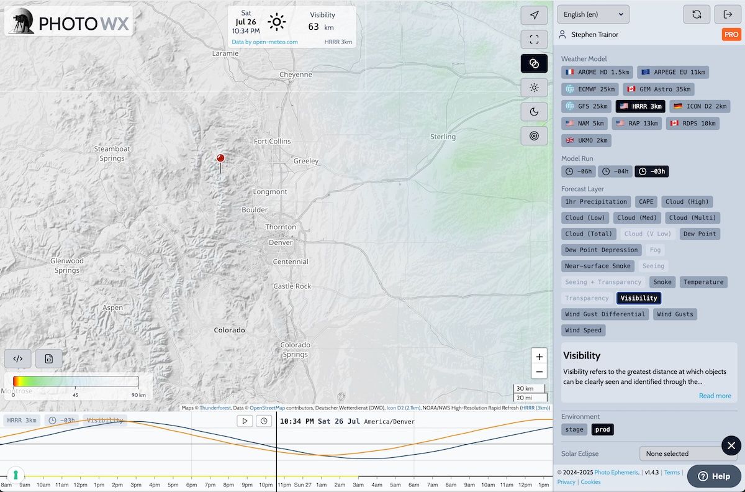Select Wind Gust Differential layer

(x=605, y=315)
